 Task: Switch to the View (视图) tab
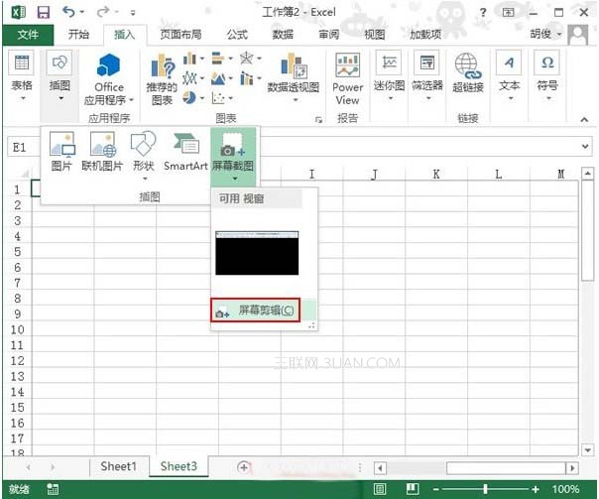click(x=375, y=35)
